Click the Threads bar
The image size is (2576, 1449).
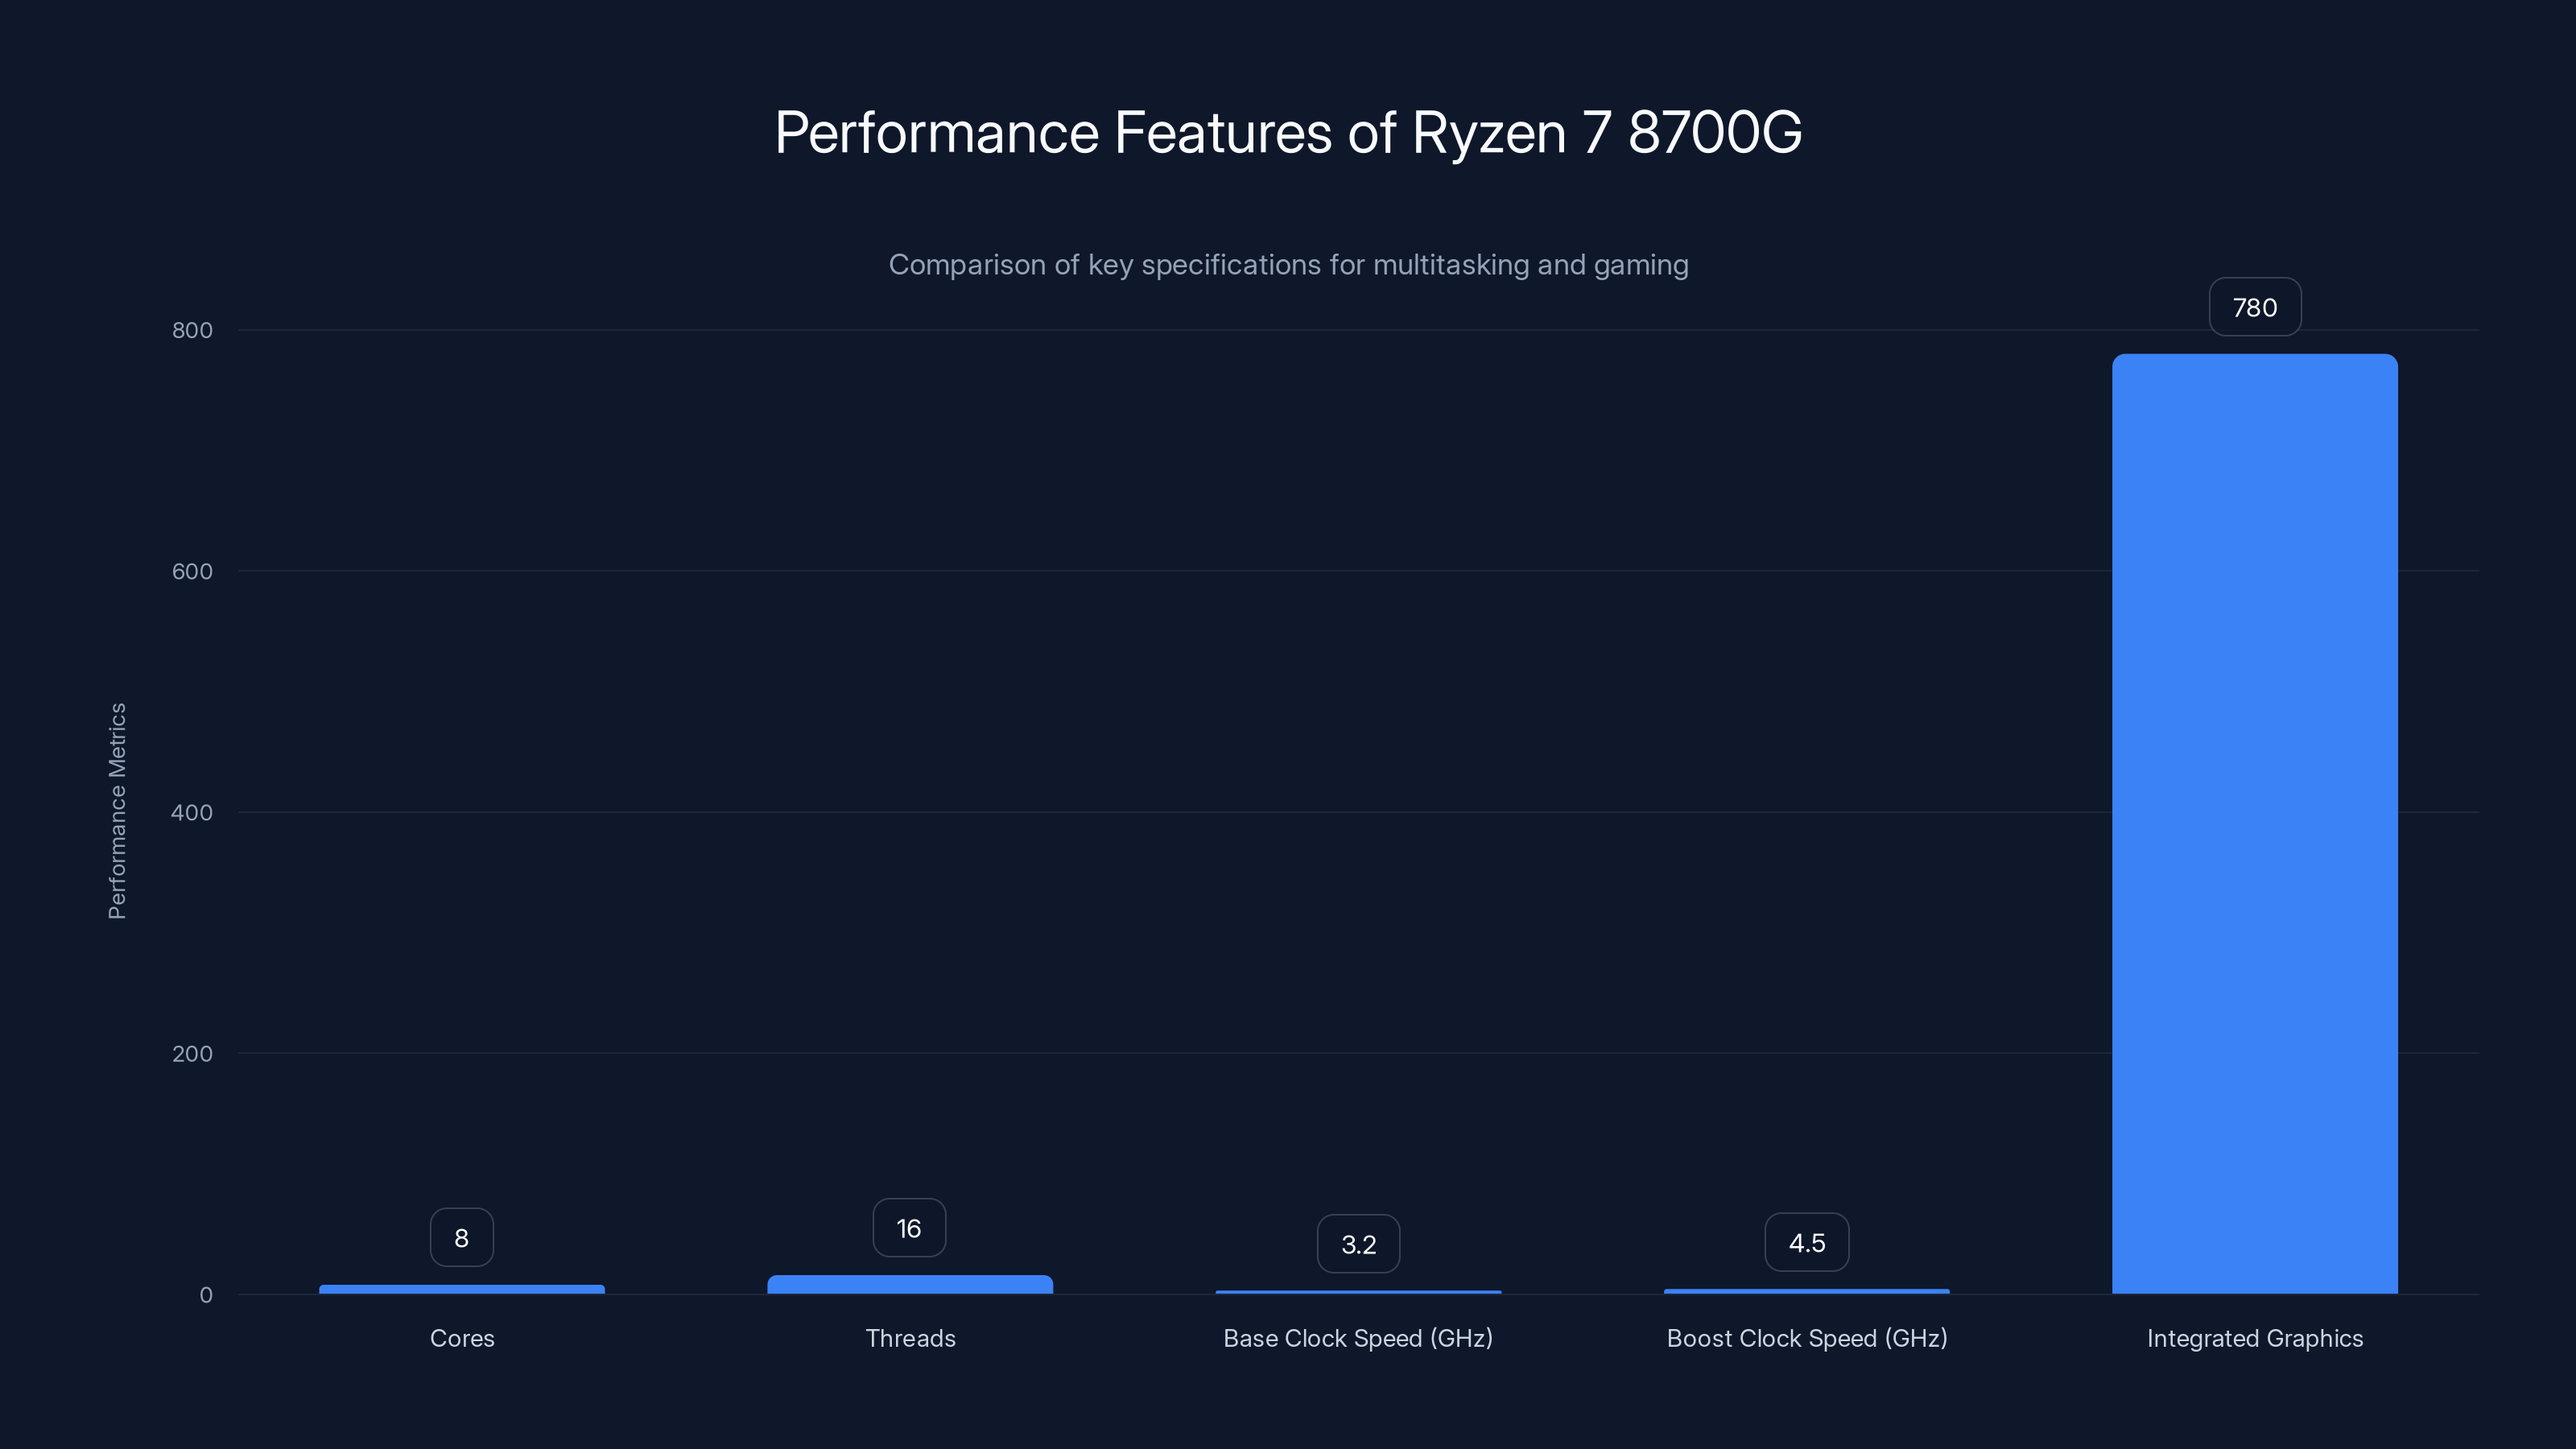[x=910, y=1284]
